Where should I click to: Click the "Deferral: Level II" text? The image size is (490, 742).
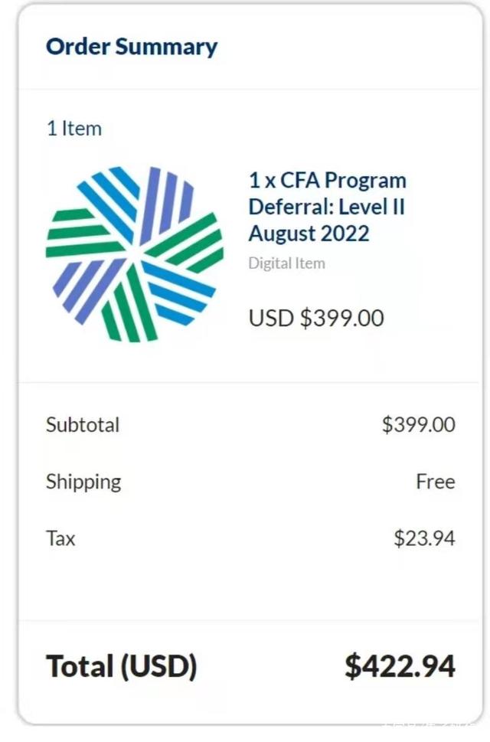[x=326, y=207]
